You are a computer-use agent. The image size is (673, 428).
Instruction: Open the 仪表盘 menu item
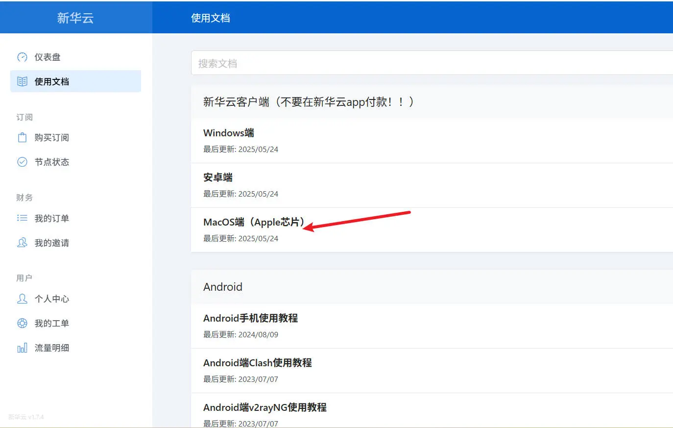click(x=75, y=57)
